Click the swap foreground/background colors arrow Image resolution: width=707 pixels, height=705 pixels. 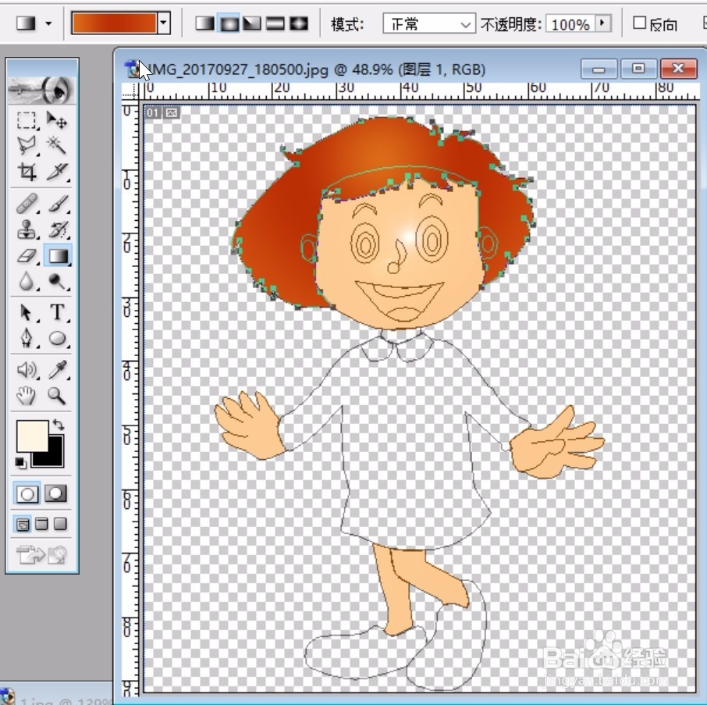(59, 425)
